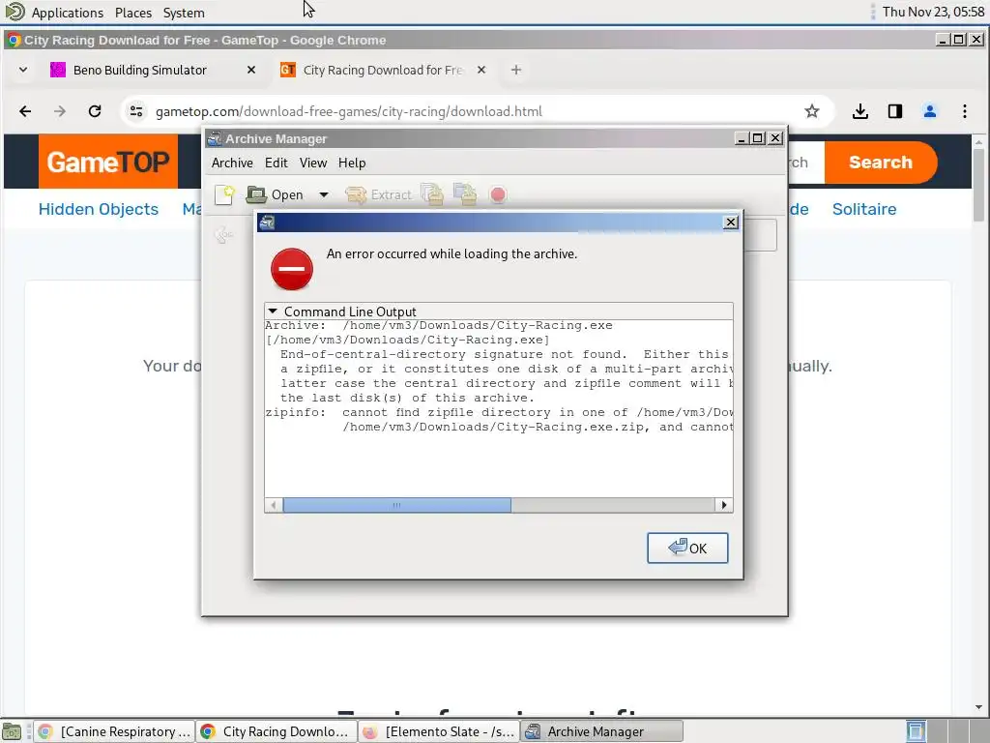Switch to Beno Building Simulator tab
The width and height of the screenshot is (990, 743).
pos(139,70)
